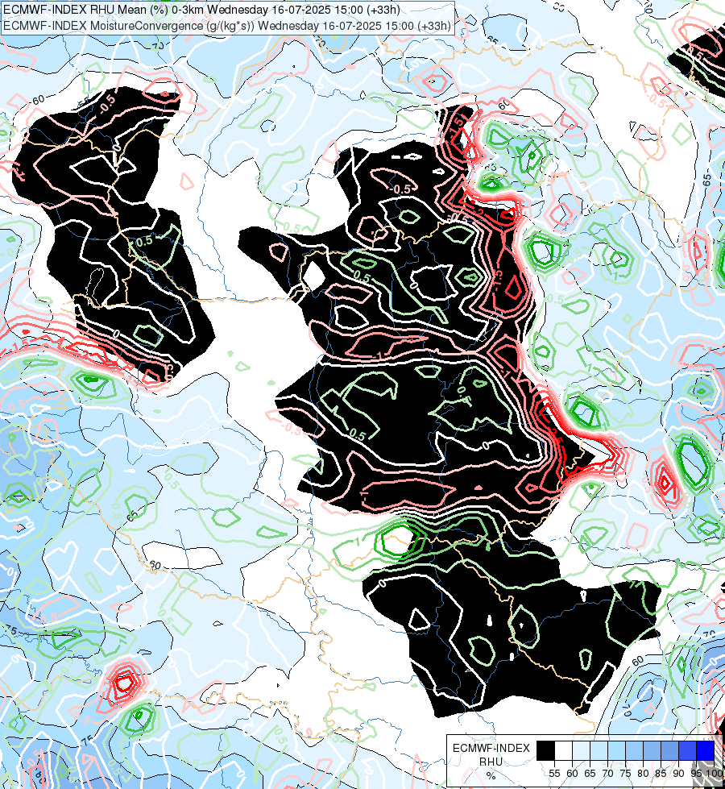Click the legend value label 70
Viewport: 725px width, 789px height.
[607, 774]
